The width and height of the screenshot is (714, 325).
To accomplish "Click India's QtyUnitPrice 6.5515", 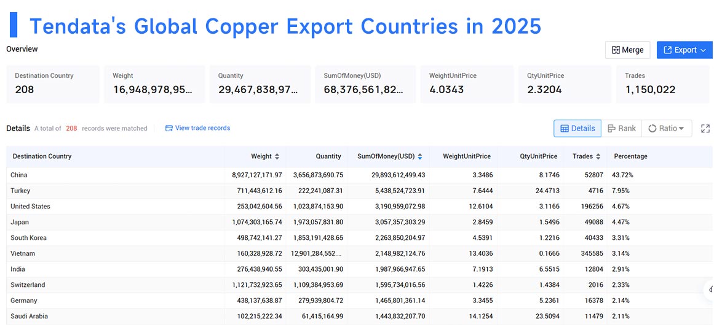I will tap(549, 269).
